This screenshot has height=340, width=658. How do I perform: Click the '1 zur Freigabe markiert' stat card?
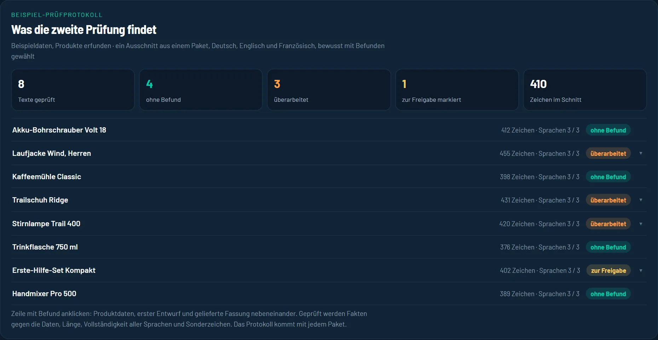coord(457,90)
